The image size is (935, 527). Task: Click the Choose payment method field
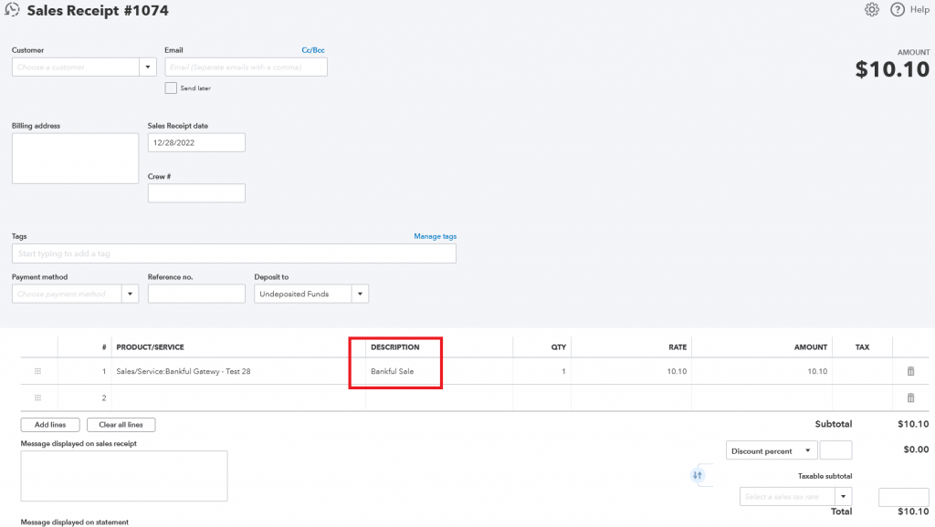coord(67,294)
